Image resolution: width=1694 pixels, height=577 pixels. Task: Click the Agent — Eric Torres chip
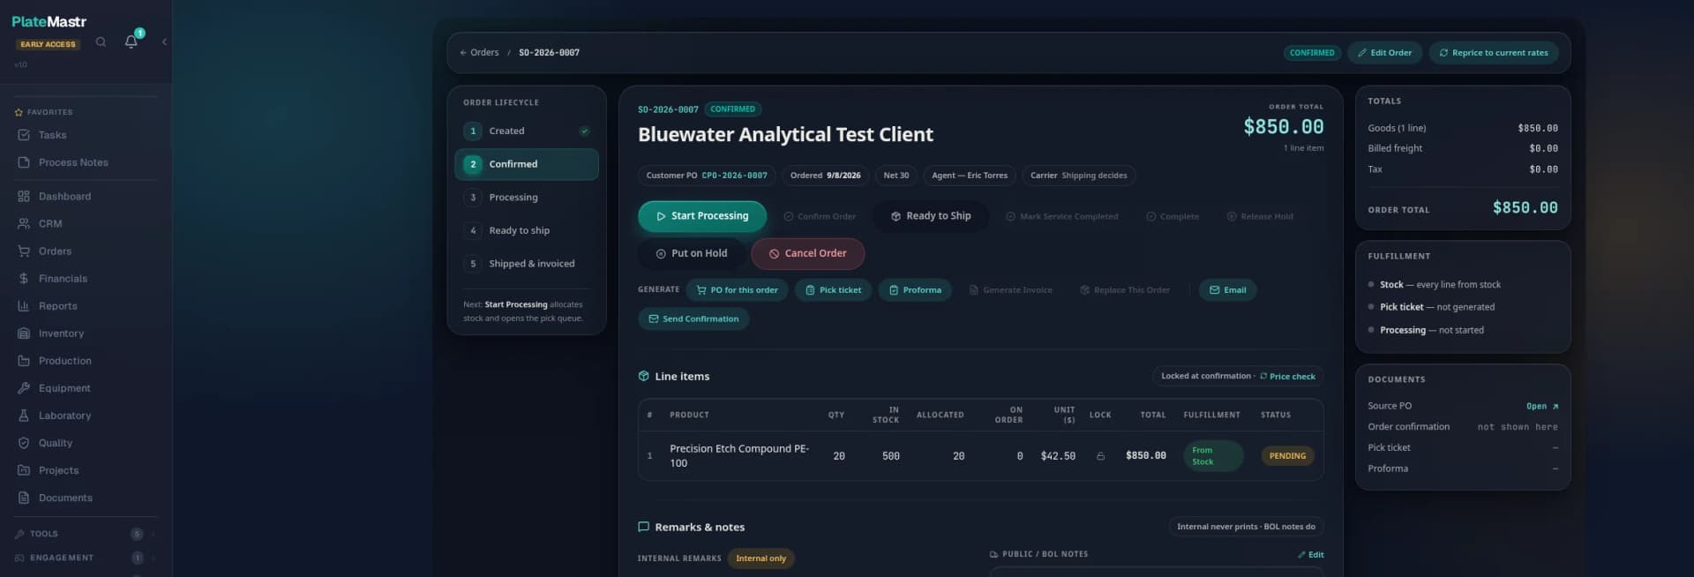[x=970, y=176]
